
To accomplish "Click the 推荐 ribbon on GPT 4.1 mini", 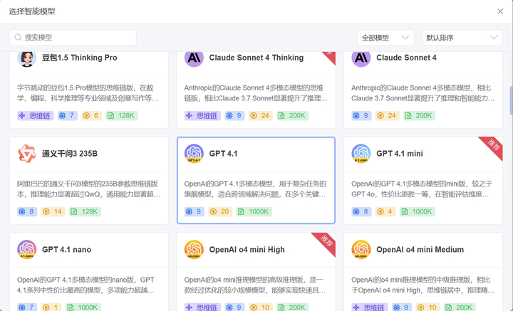I will point(493,145).
